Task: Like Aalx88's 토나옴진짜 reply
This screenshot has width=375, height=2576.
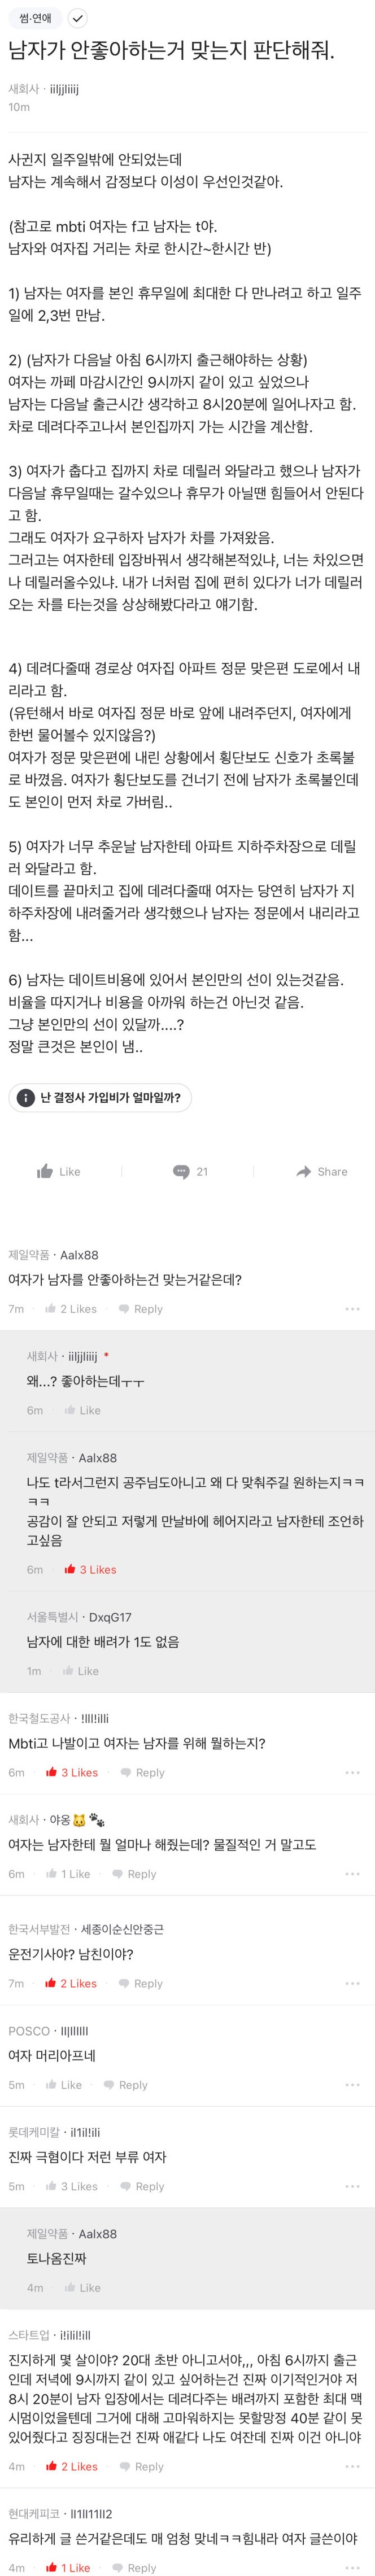Action: pyautogui.click(x=81, y=2287)
